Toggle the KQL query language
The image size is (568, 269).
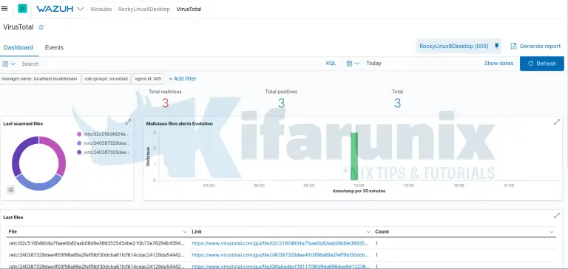[x=331, y=64]
